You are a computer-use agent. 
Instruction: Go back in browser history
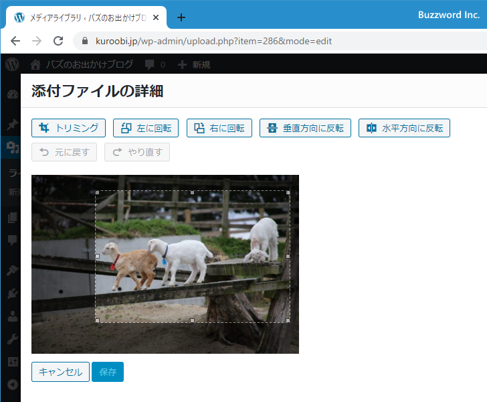click(x=15, y=41)
